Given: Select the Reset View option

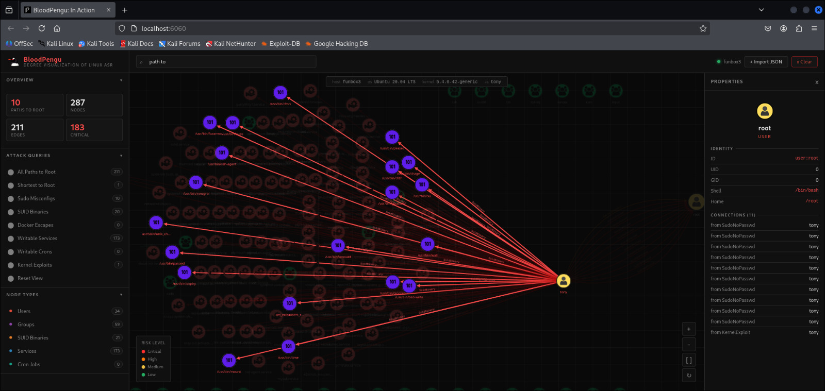Looking at the screenshot, I should (64, 279).
